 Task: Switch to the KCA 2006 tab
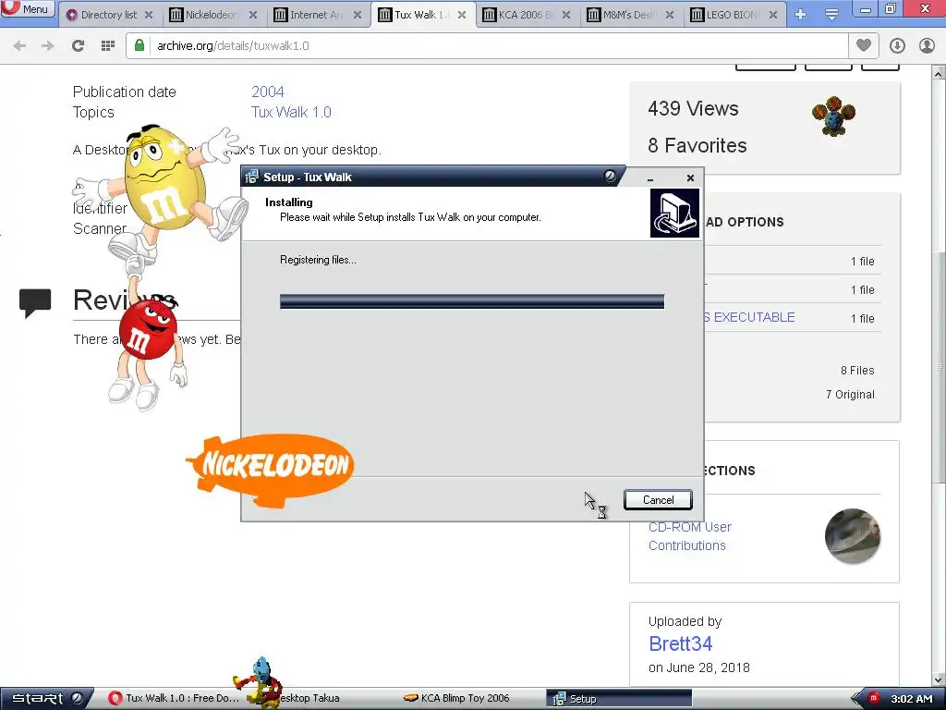(525, 15)
